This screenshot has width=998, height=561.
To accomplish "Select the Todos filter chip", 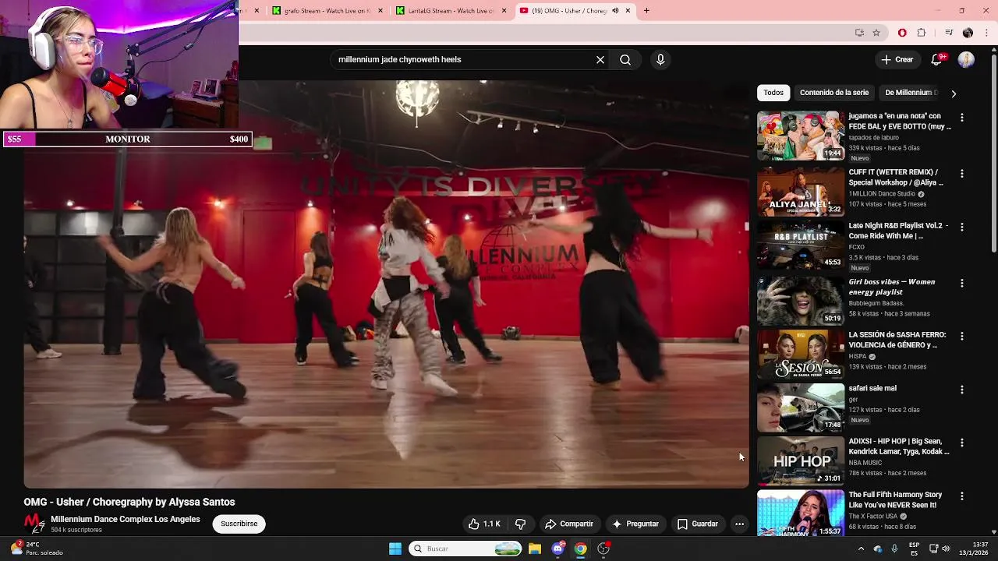I will tap(773, 93).
